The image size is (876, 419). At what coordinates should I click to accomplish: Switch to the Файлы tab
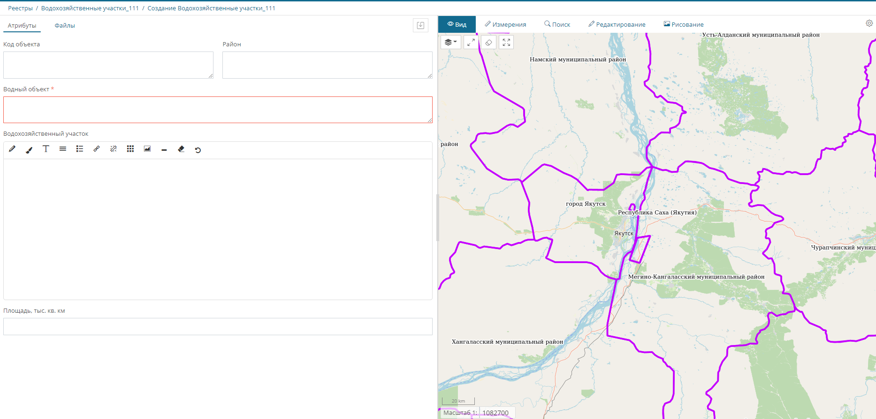[65, 26]
